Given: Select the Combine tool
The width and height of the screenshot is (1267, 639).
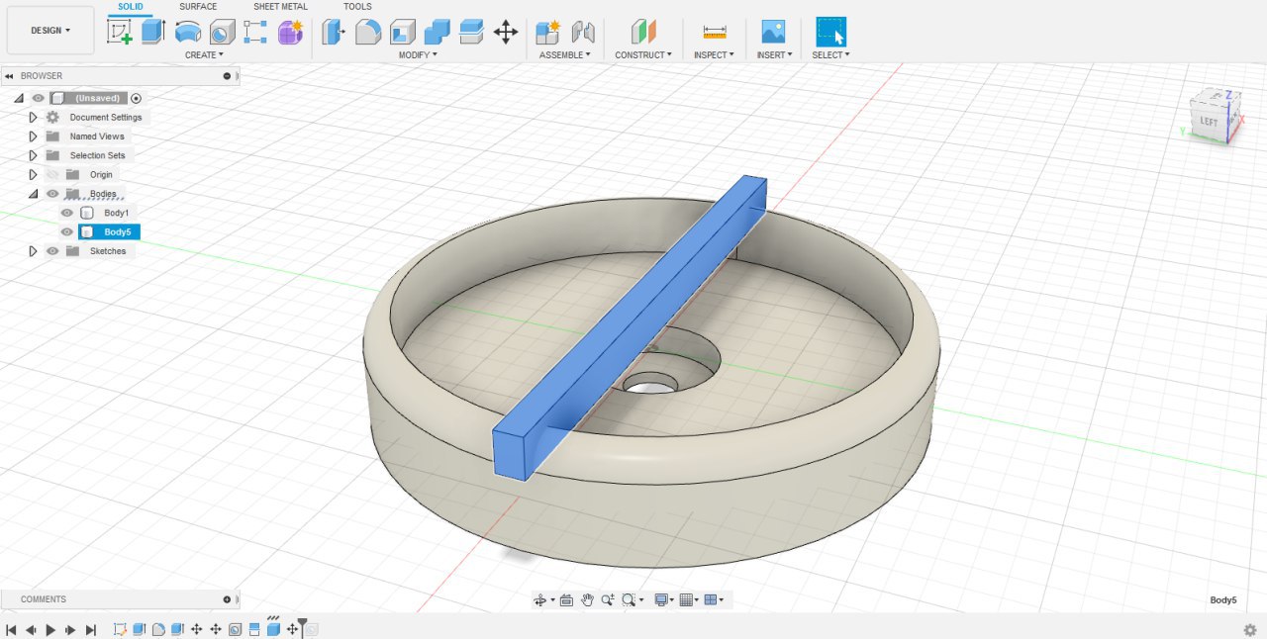Looking at the screenshot, I should 437,32.
